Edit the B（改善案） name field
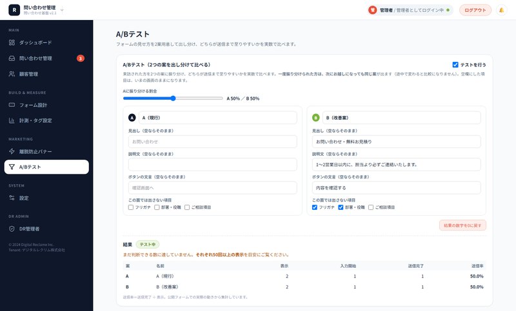Image resolution: width=516 pixels, height=311 pixels. 401,118
